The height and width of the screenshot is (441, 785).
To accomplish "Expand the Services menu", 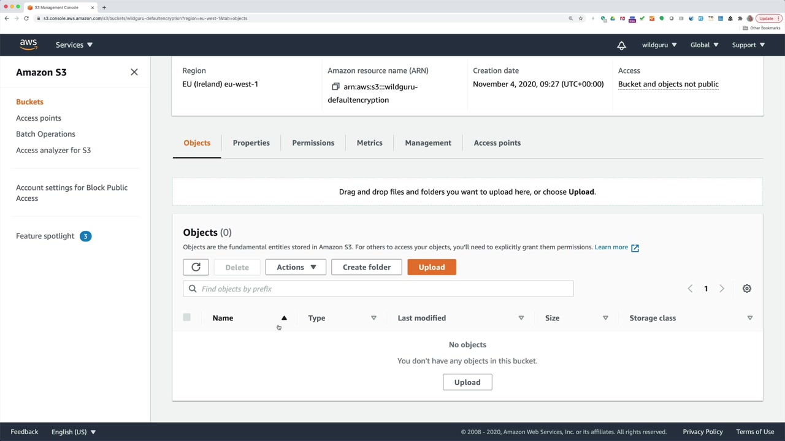I will 74,45.
